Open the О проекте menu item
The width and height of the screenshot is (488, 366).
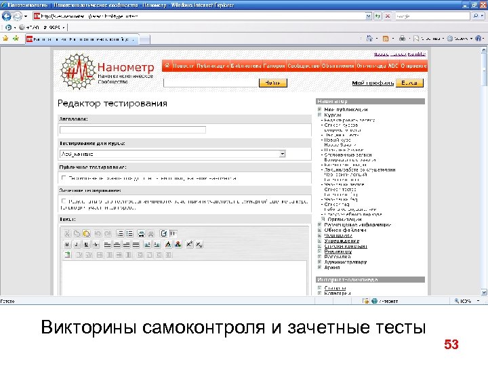pos(413,66)
